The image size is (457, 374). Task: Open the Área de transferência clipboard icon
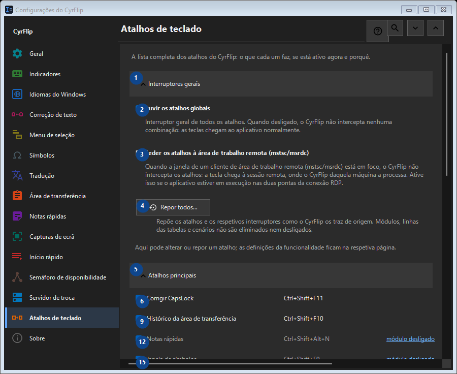pyautogui.click(x=17, y=196)
